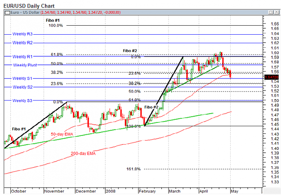Click the '1.60' price axis value

[x=275, y=53]
